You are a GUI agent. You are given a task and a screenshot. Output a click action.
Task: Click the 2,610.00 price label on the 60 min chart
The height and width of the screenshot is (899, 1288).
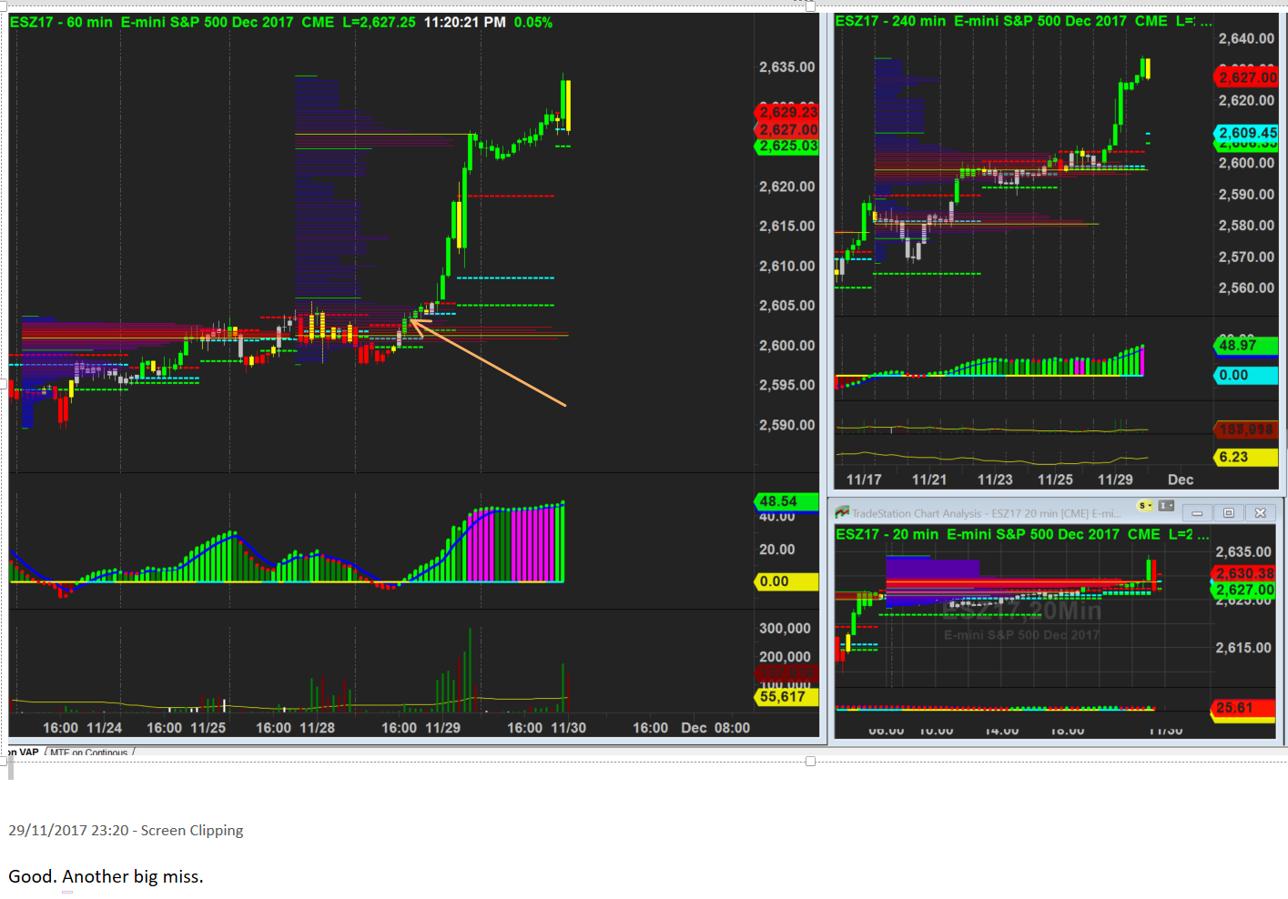[786, 266]
